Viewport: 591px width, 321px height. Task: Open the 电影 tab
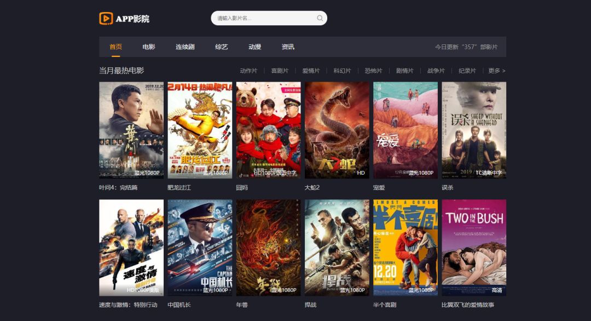[x=149, y=47]
